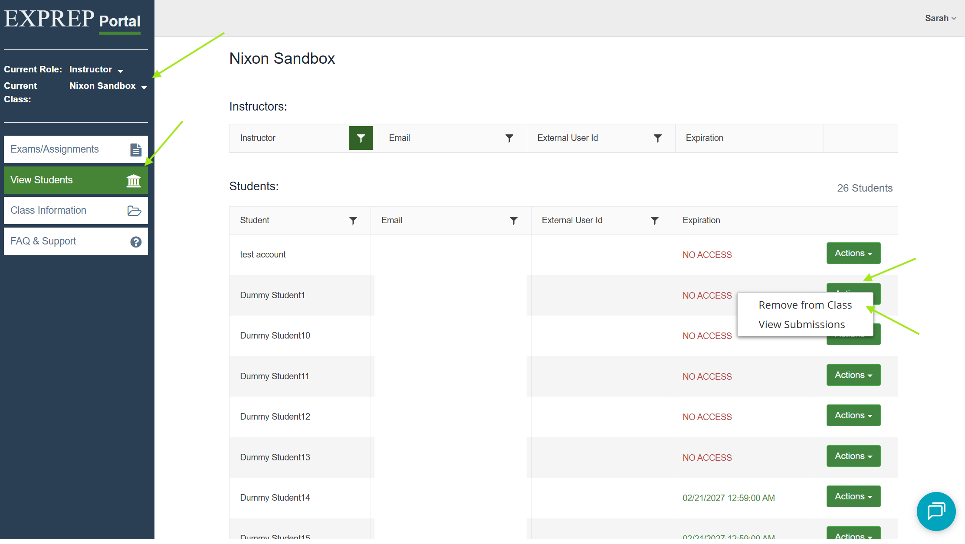Open filter for Instructors Email column
The width and height of the screenshot is (965, 544).
click(509, 138)
